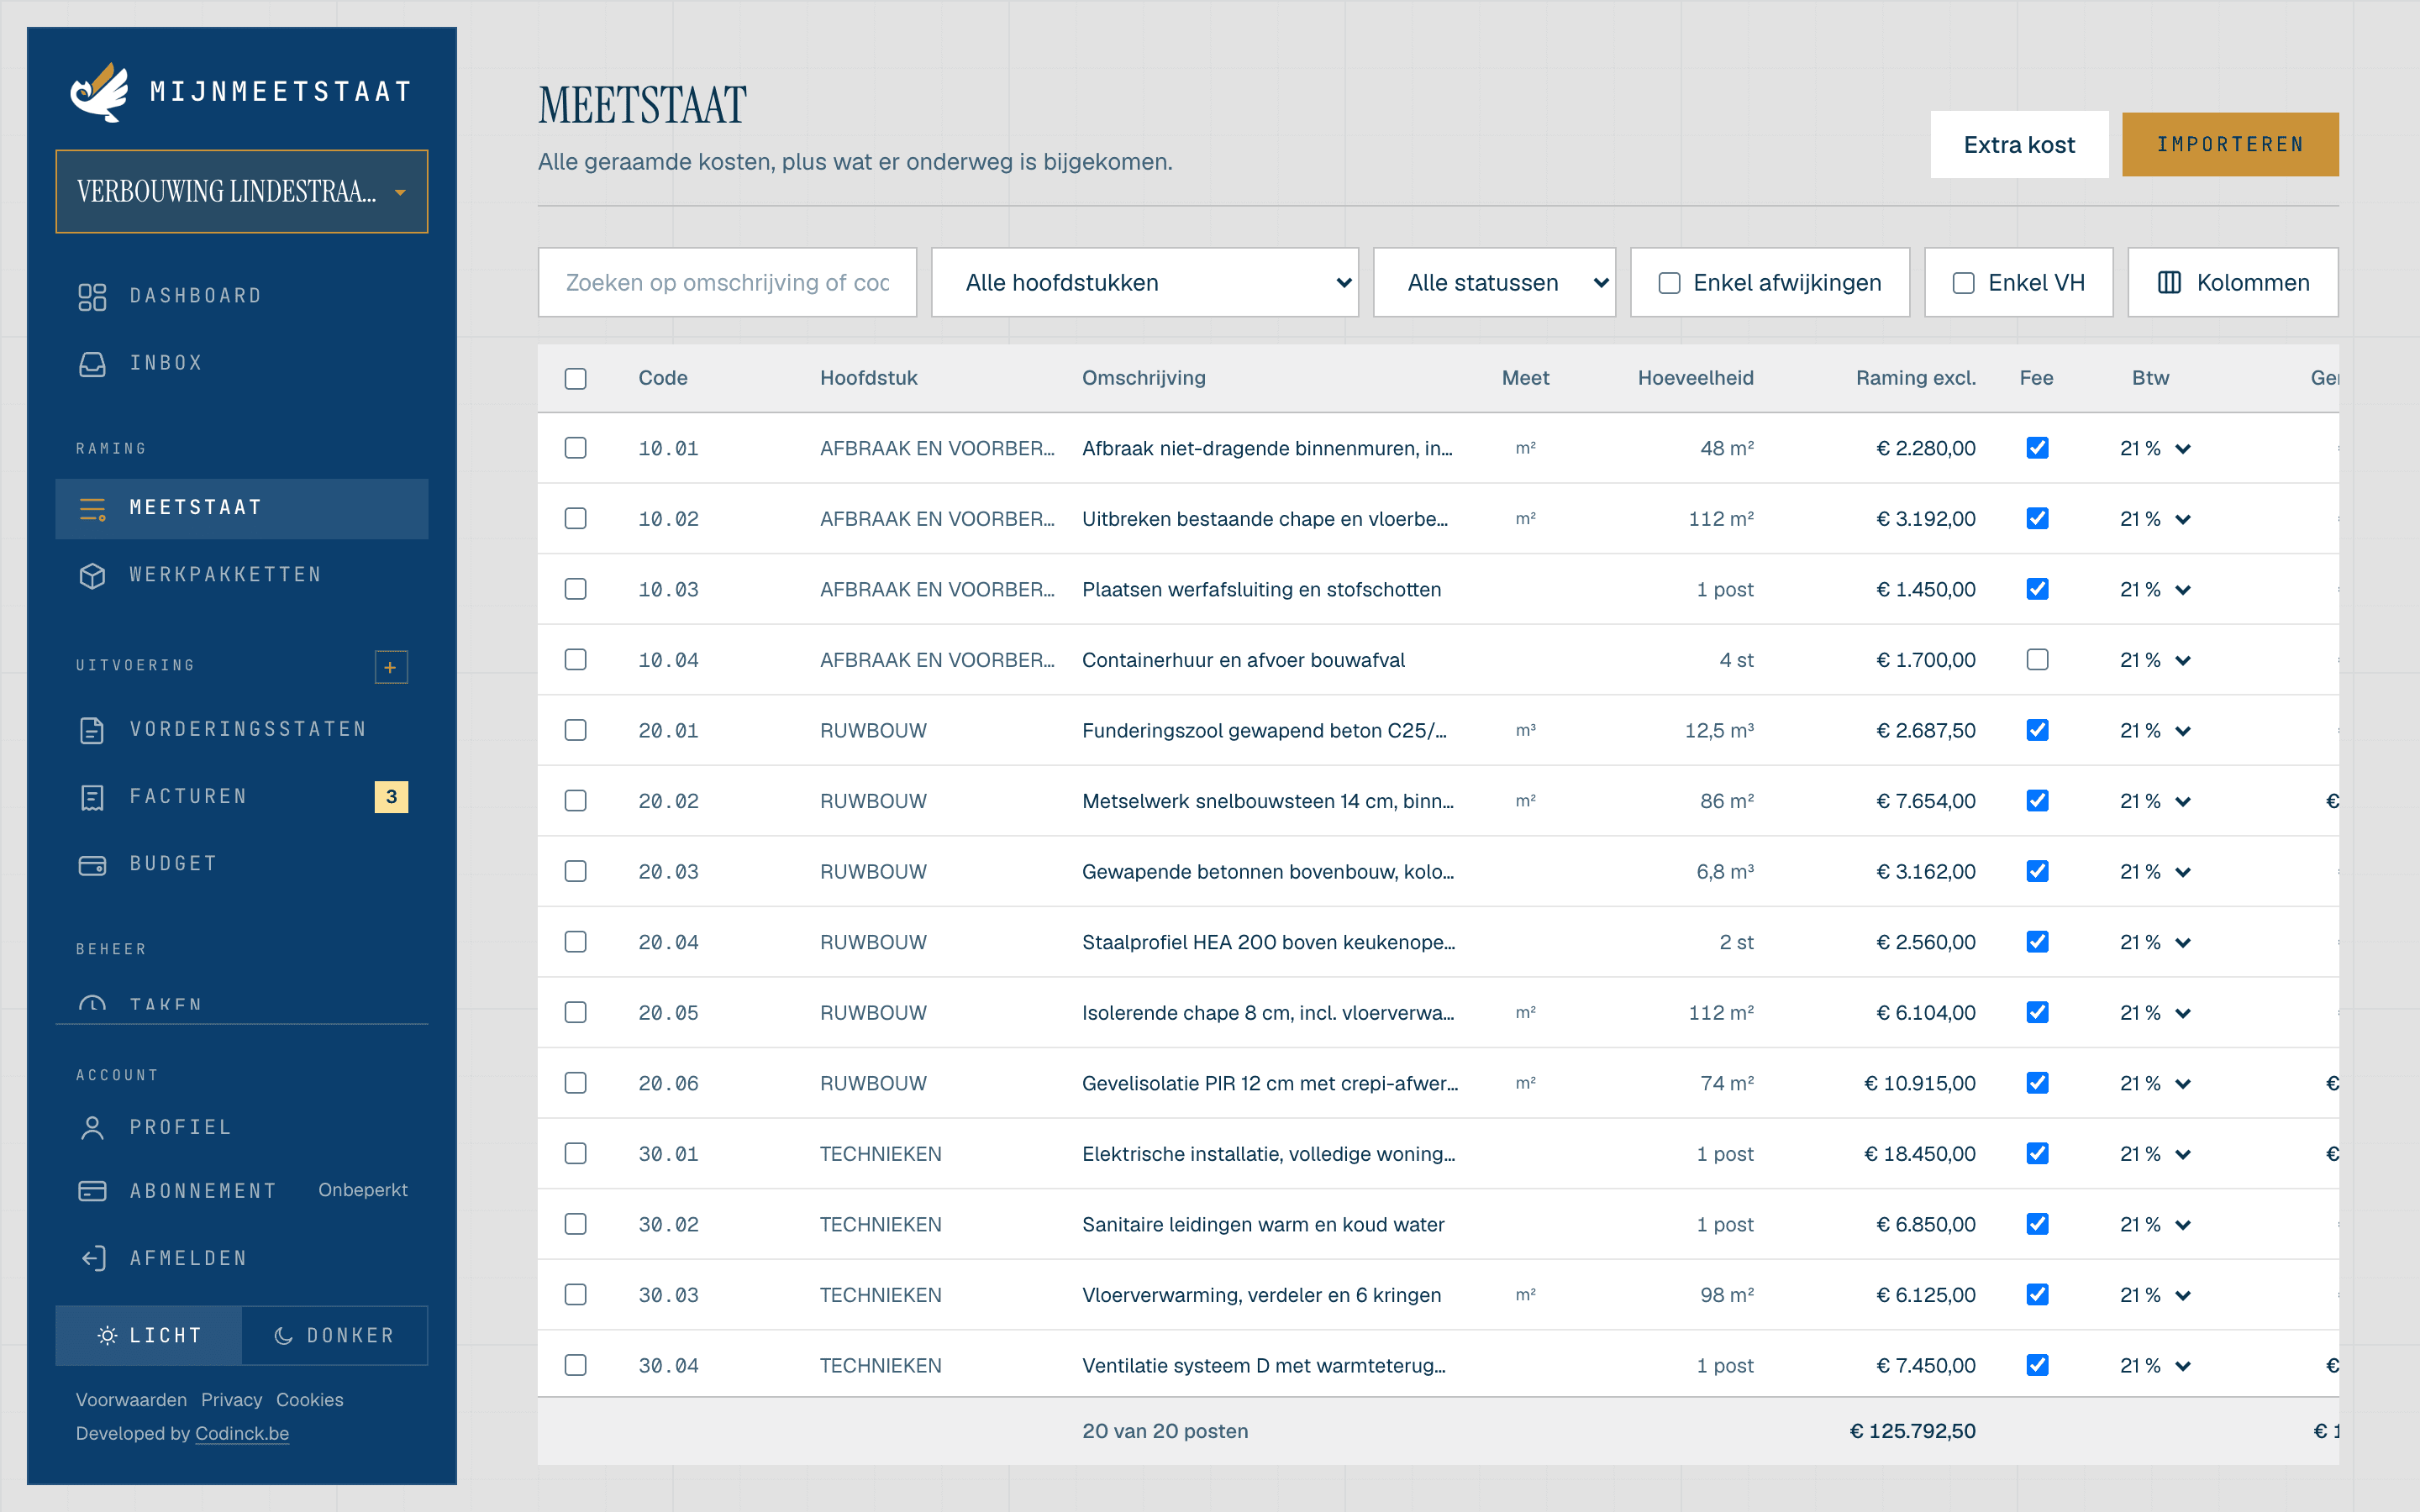Click the Profiel person icon
Viewport: 2420px width, 1512px height.
pyautogui.click(x=92, y=1129)
